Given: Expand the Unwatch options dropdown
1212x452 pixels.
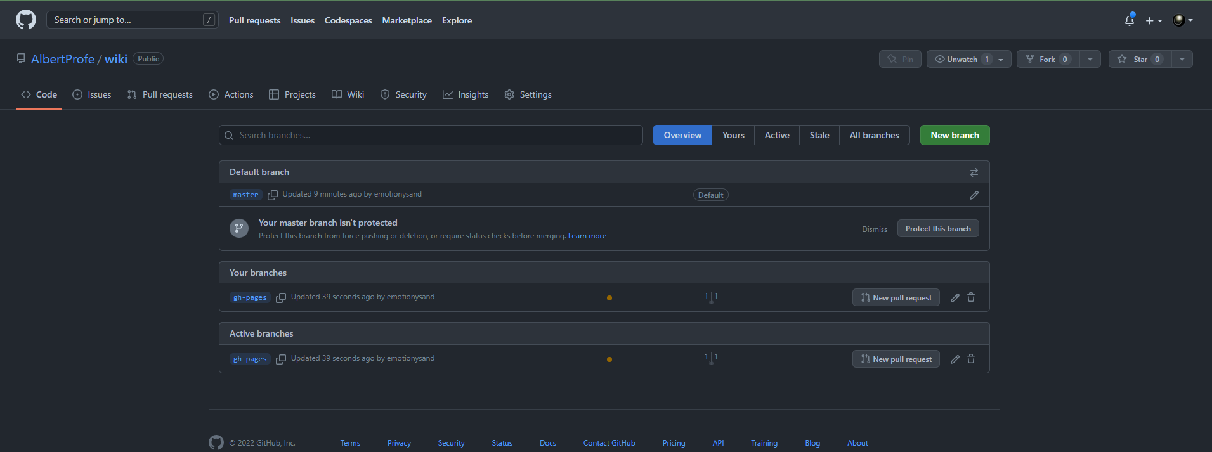Looking at the screenshot, I should 969,59.
